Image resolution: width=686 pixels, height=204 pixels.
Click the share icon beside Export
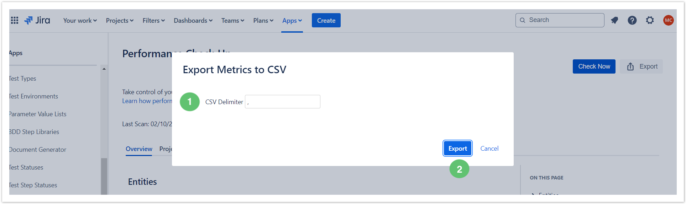click(x=630, y=66)
